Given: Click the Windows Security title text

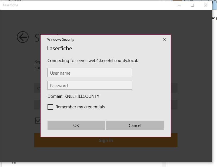Looking at the screenshot, I should (x=61, y=39).
